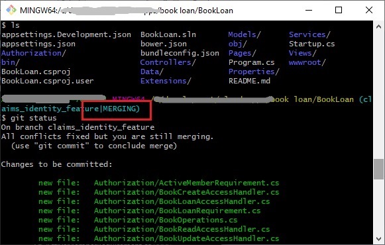Click the Data/ directory name
Image resolution: width=385 pixels, height=245 pixels.
(x=152, y=72)
